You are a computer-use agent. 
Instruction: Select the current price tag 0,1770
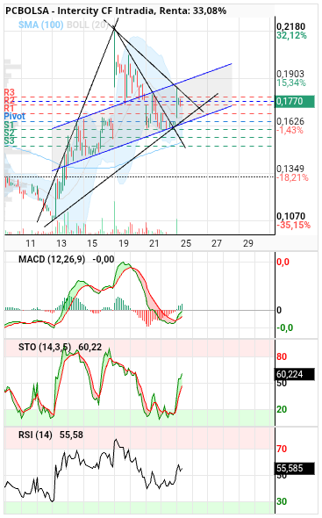click(x=295, y=102)
